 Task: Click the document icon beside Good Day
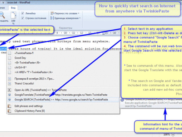pyautogui.click(x=9, y=58)
